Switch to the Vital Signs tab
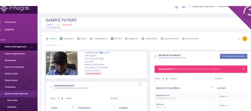 pos(67,39)
